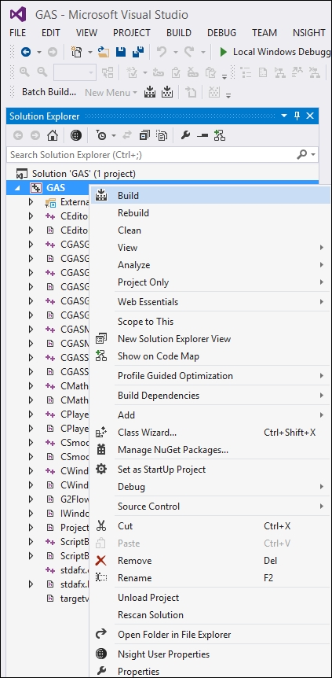Click the Pending Changes Filter clock icon

click(x=101, y=136)
